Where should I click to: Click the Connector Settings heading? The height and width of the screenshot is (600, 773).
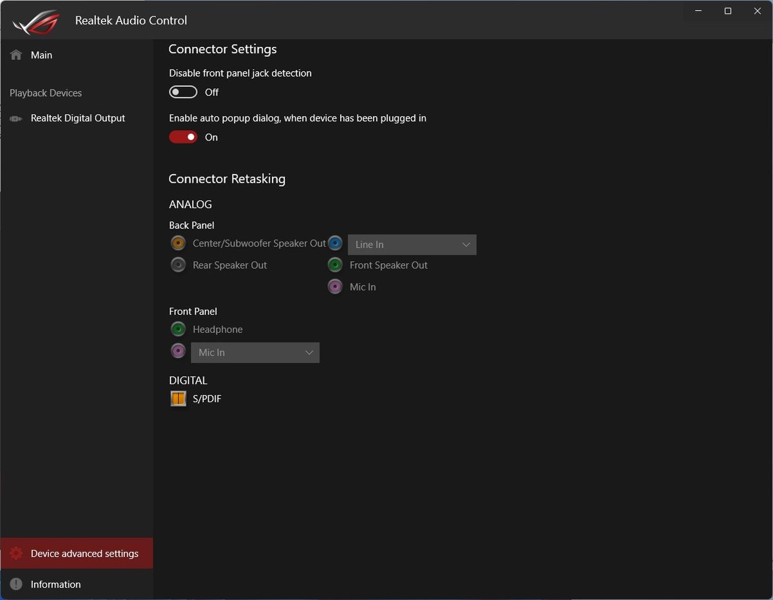click(223, 50)
